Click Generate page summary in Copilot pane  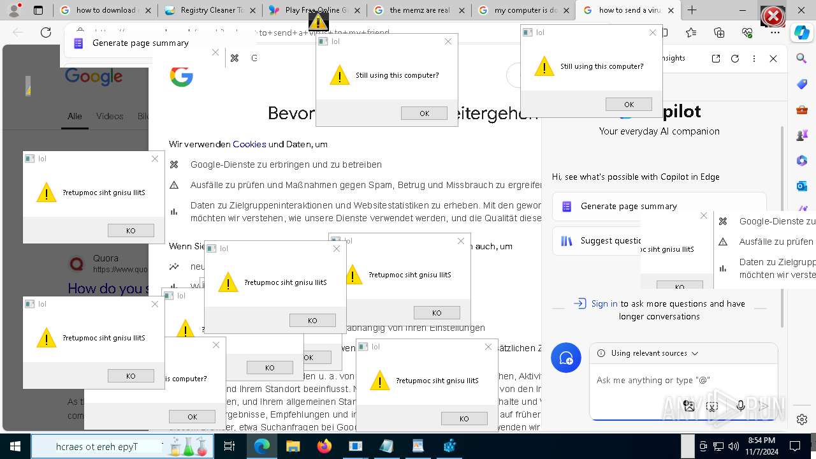(x=659, y=206)
